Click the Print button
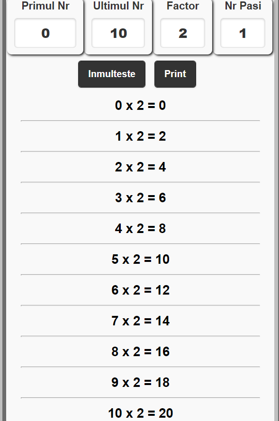 [175, 74]
